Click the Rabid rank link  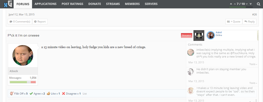click(219, 32)
